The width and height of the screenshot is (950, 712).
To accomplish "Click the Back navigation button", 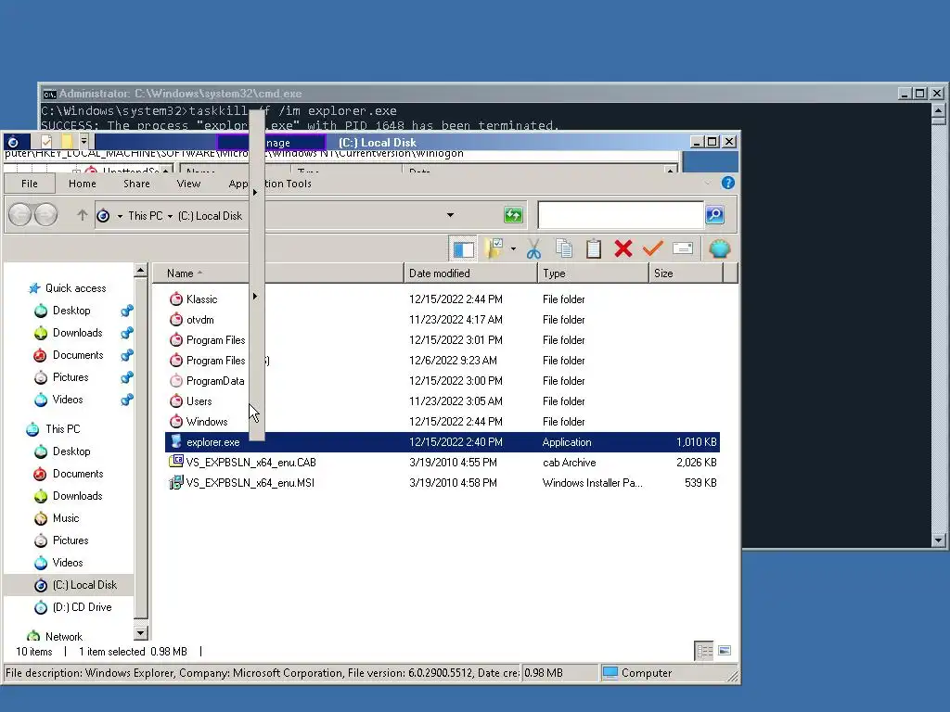I will pos(20,215).
